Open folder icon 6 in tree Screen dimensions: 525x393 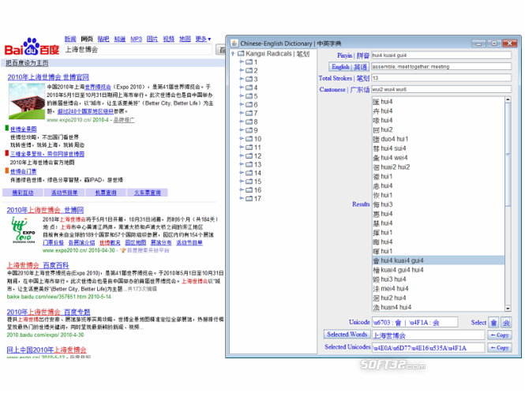pos(249,105)
